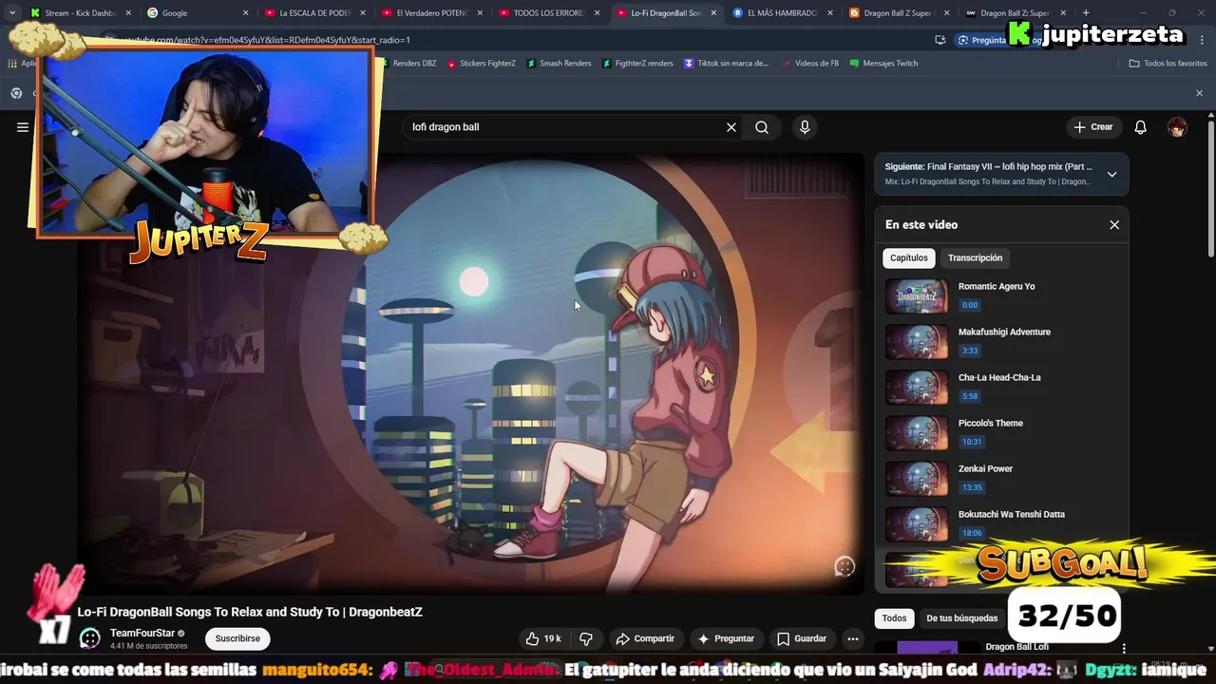This screenshot has height=684, width=1216.
Task: Click the 5:58 chapter timestamp
Action: [969, 396]
